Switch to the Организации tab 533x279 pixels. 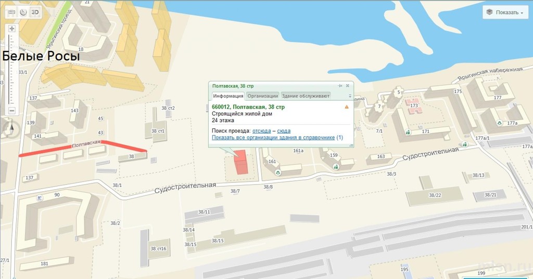point(262,96)
